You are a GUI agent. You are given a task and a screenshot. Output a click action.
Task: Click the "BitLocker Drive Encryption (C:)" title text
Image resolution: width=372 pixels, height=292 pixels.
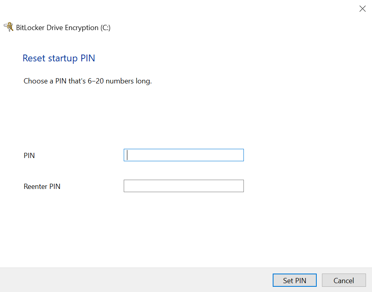(63, 28)
